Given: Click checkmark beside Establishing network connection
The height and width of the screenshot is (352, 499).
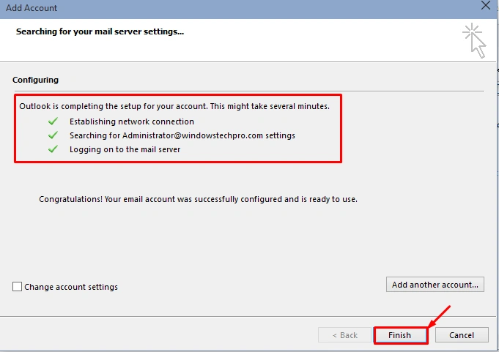Looking at the screenshot, I should click(x=53, y=121).
